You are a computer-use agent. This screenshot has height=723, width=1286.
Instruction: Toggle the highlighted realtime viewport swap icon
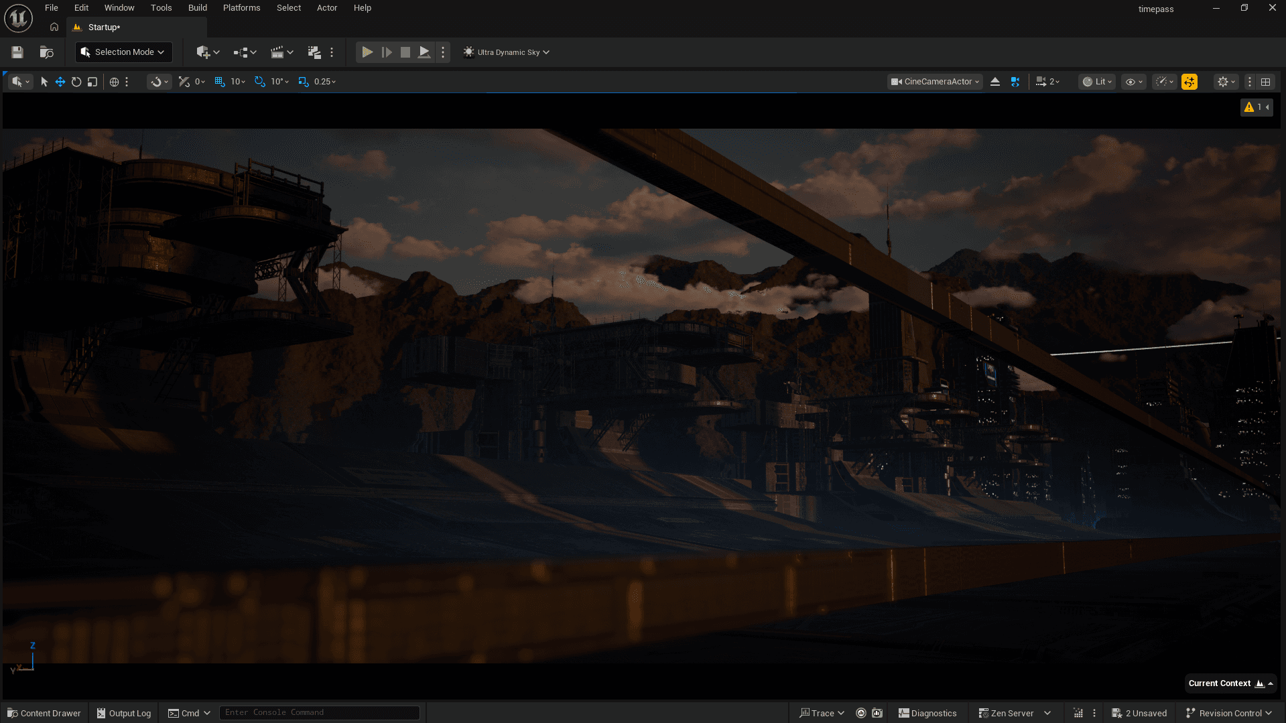click(x=1189, y=81)
